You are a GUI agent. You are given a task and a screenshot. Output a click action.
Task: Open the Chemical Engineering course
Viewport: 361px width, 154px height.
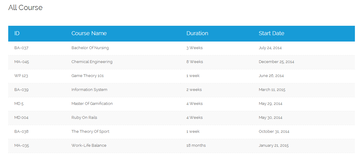(92, 62)
